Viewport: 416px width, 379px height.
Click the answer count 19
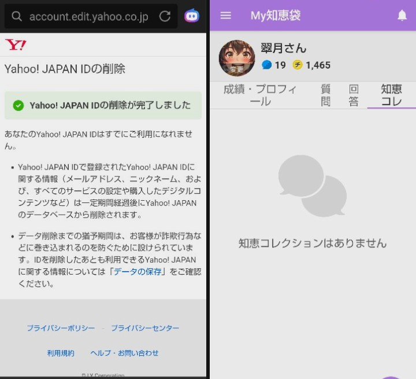[280, 65]
